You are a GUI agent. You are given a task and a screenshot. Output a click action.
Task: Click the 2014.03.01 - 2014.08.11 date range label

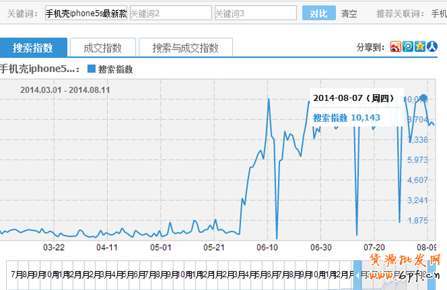65,89
